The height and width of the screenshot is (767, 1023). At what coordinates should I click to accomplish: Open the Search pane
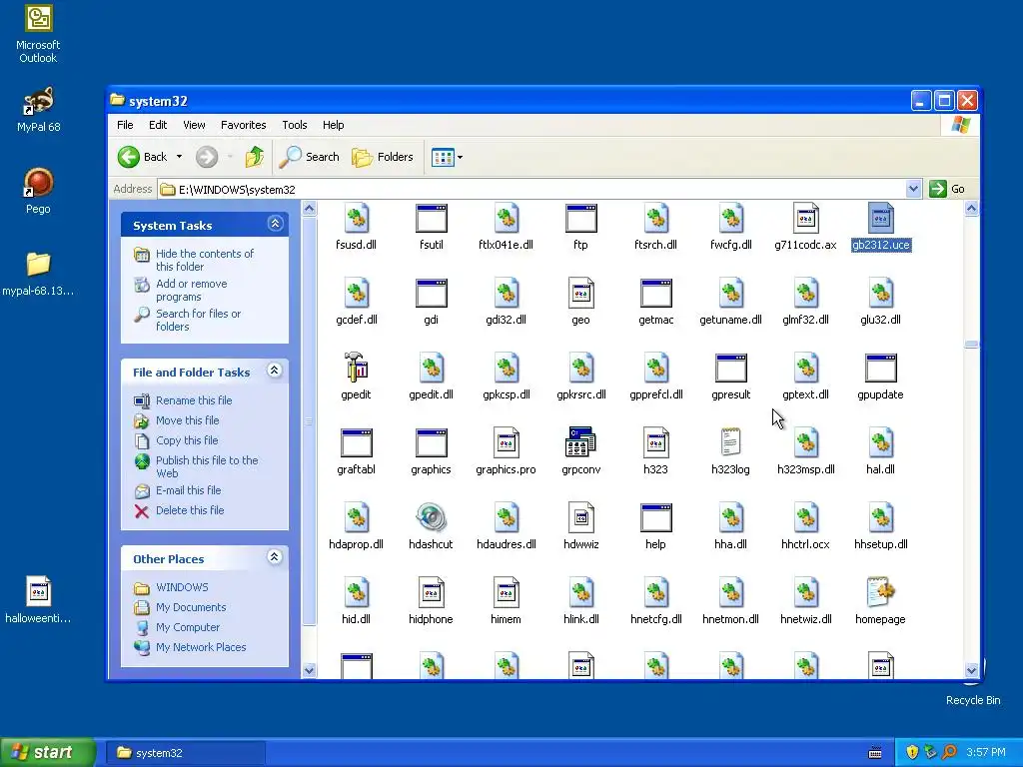click(310, 157)
